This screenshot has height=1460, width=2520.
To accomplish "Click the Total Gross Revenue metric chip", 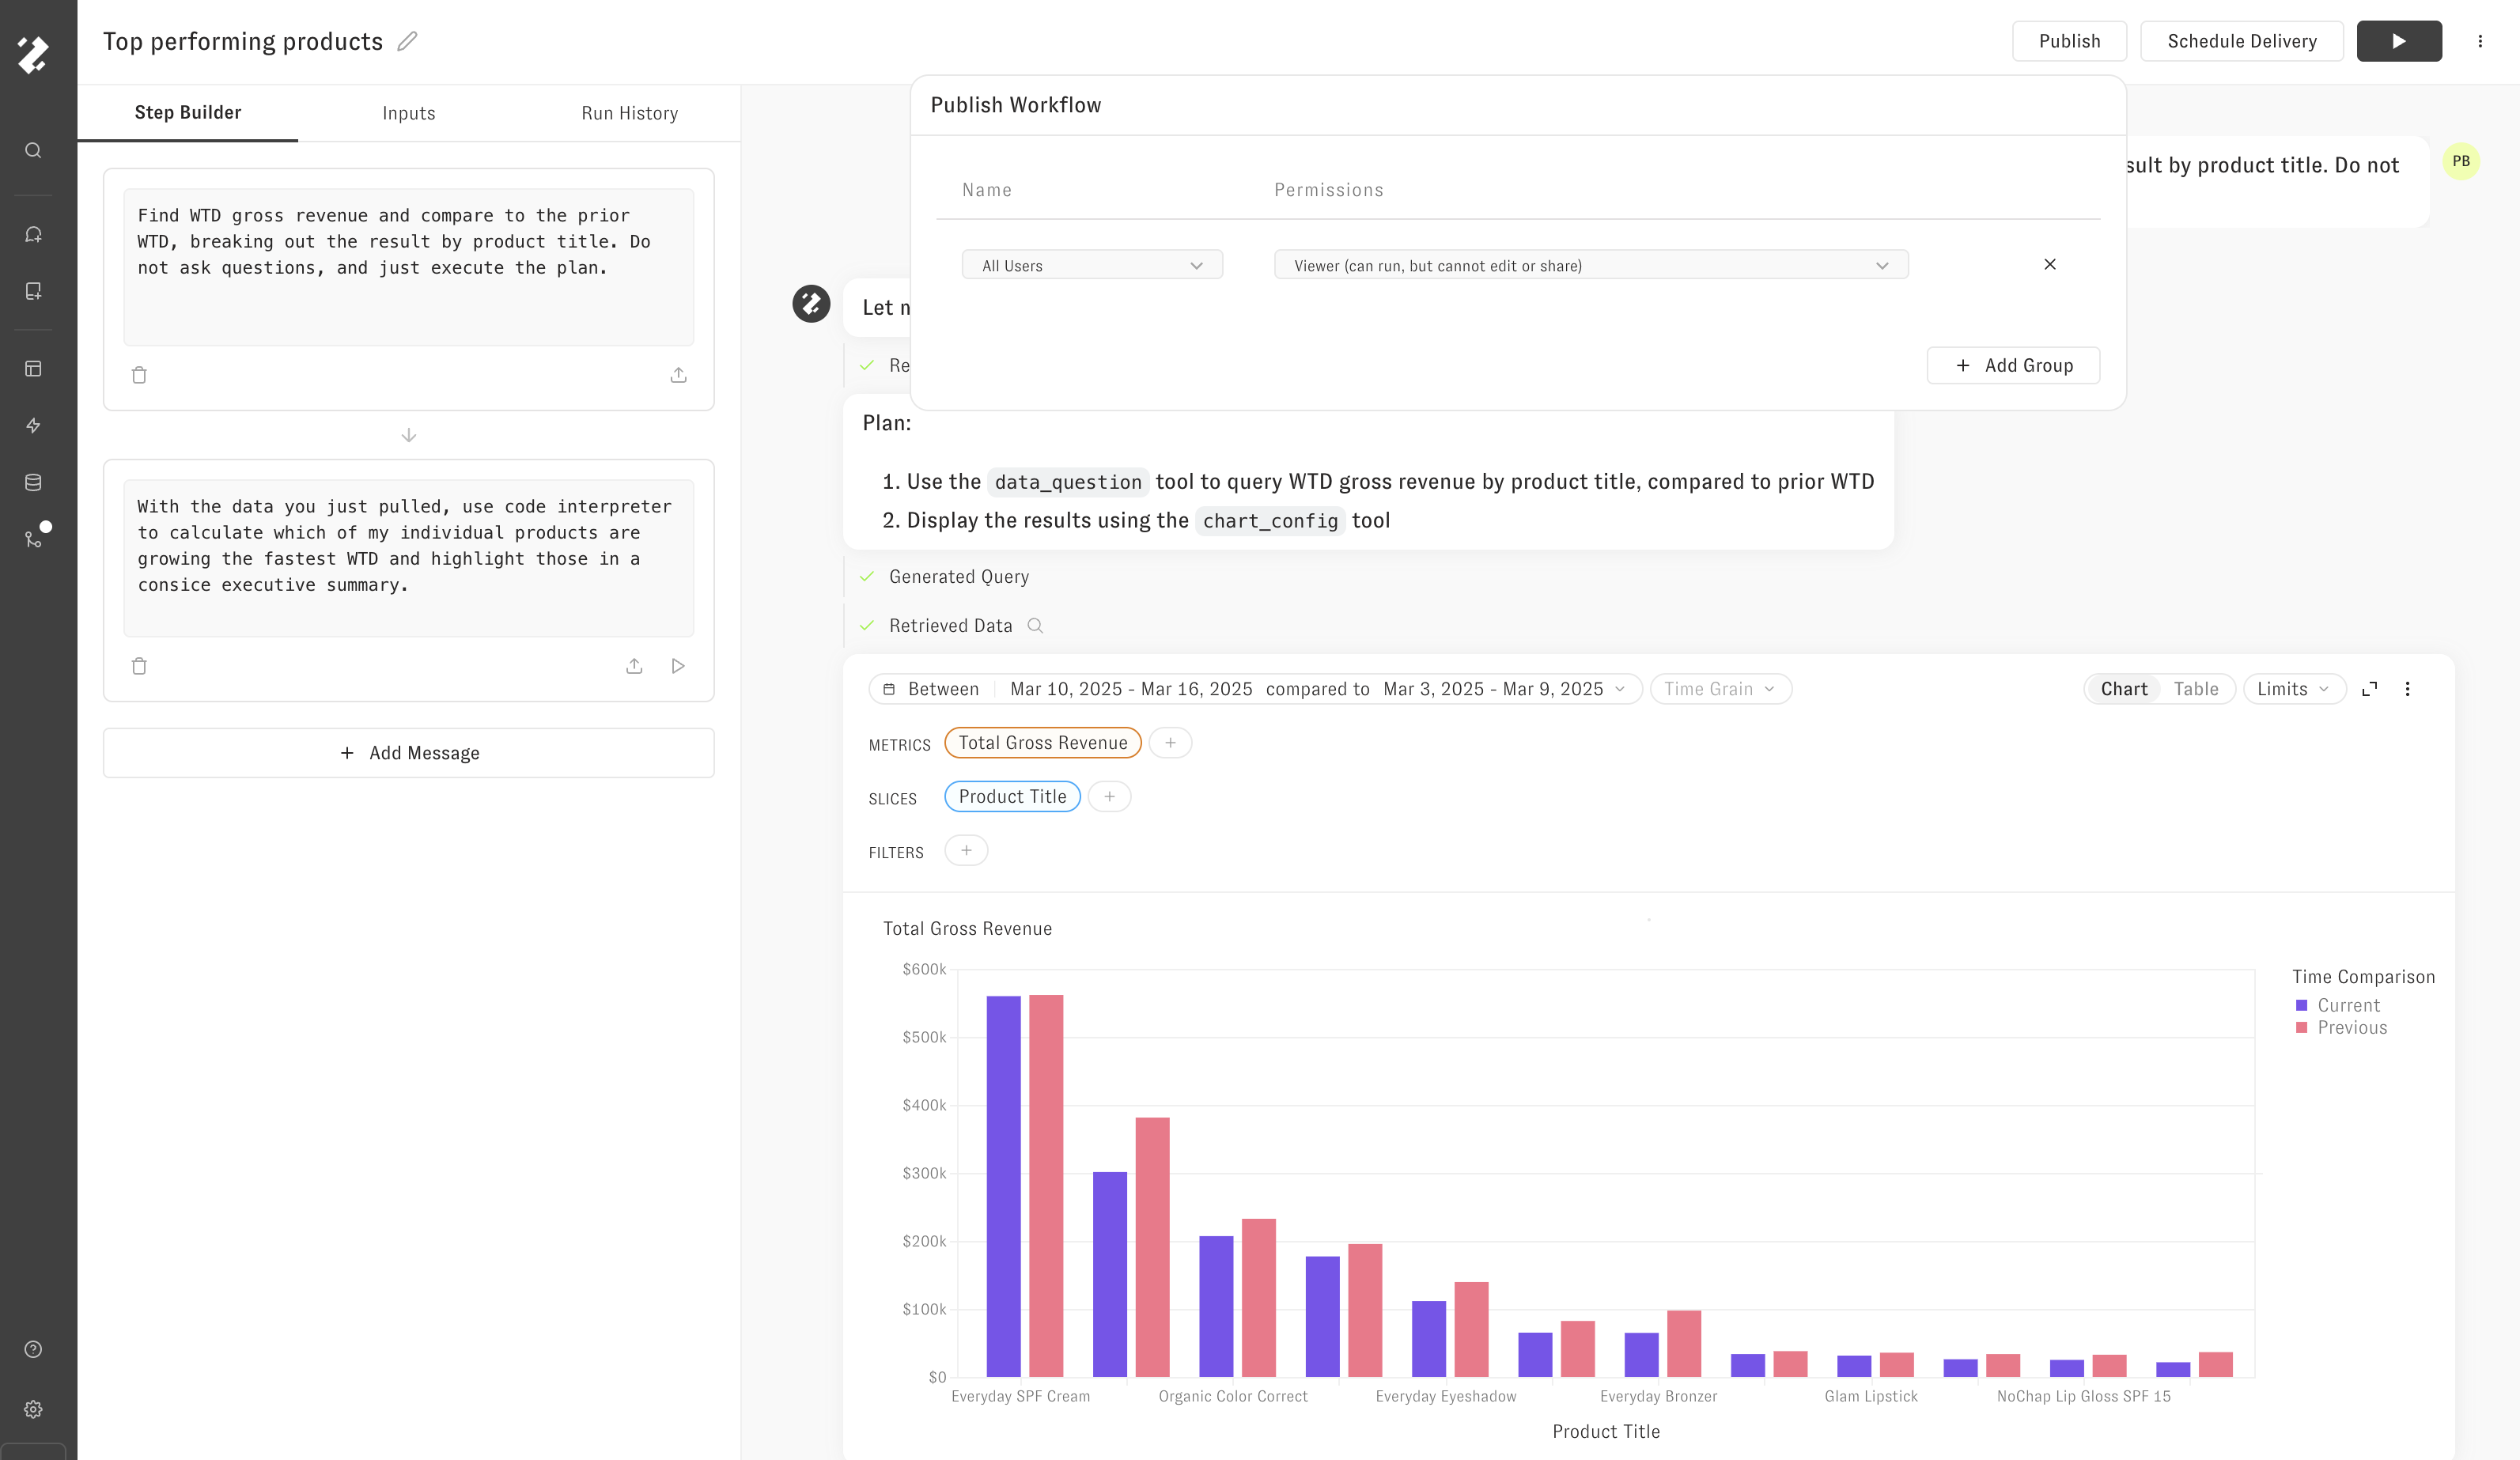I will 1043,743.
